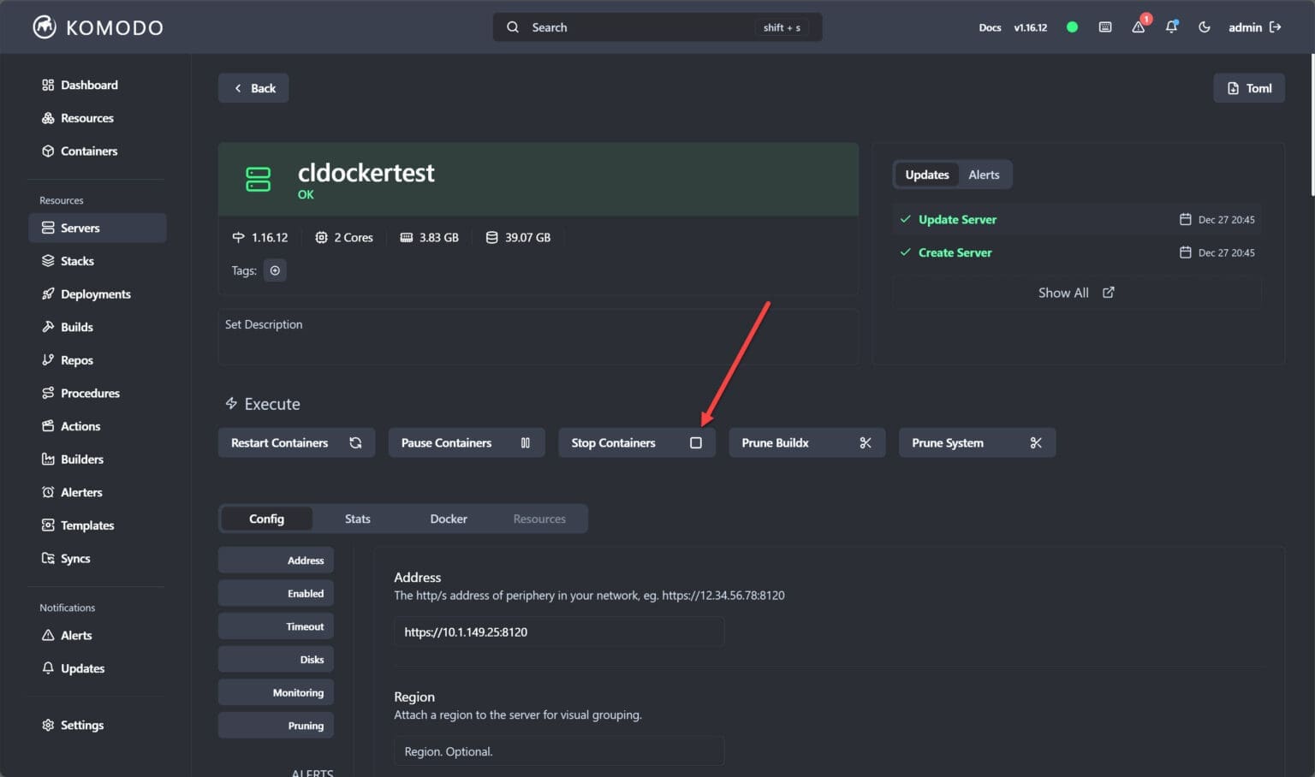Open the keyboard shortcuts icon in the top bar
The image size is (1315, 777).
pyautogui.click(x=1104, y=27)
